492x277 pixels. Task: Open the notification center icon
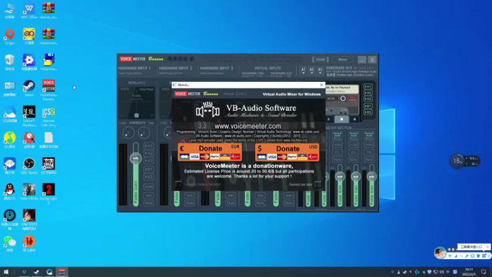coord(483,272)
